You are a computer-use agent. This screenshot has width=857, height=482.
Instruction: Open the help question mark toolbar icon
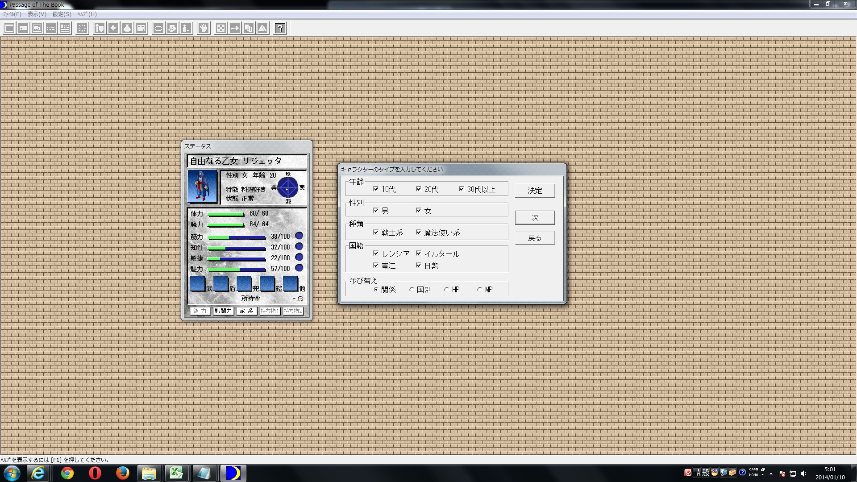coord(280,28)
